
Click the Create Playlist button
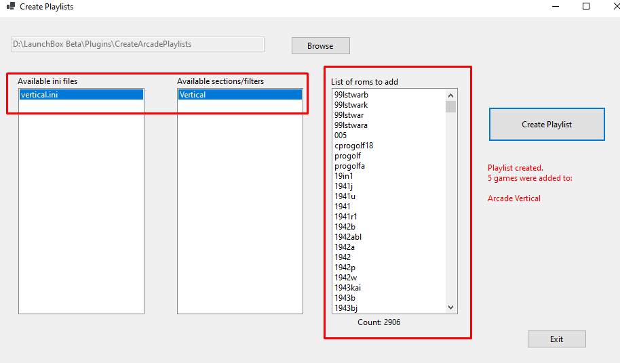[547, 125]
